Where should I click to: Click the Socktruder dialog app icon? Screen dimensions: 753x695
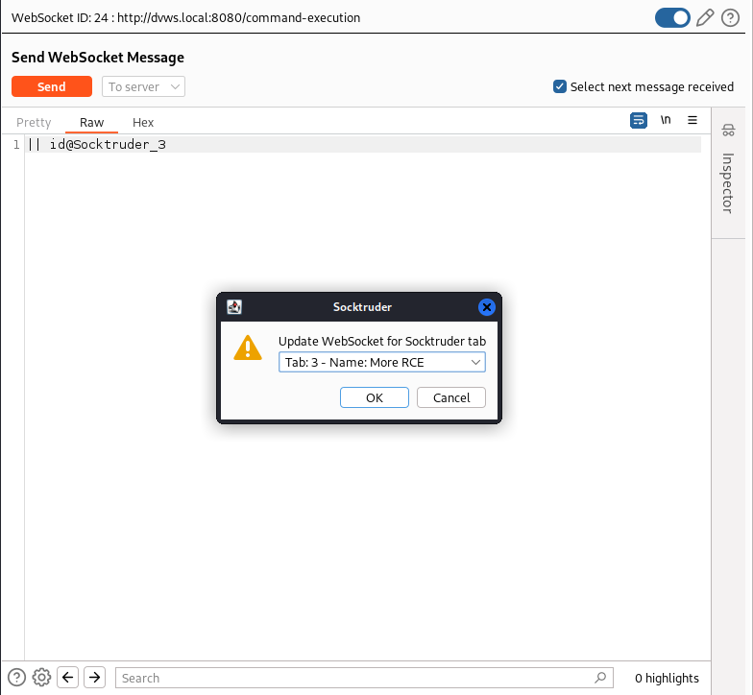click(234, 307)
